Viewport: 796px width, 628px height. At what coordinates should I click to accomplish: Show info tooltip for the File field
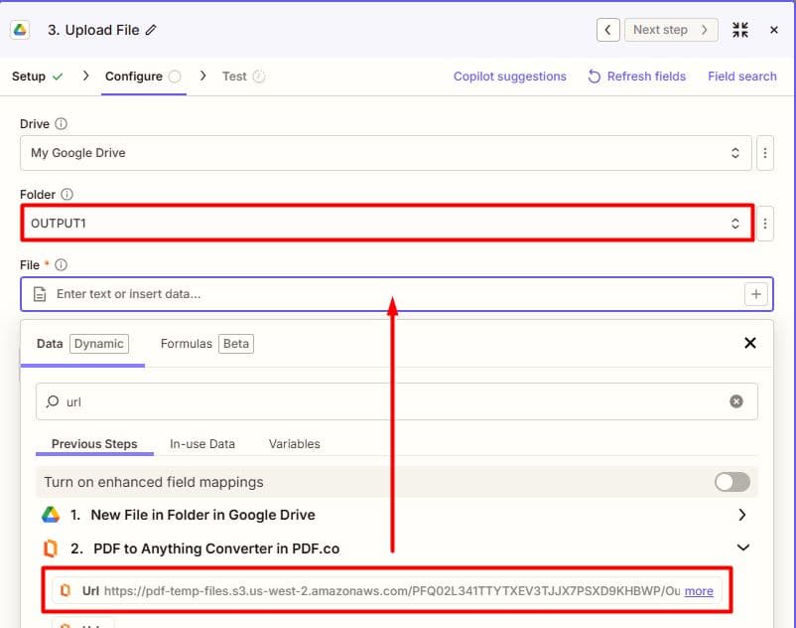point(61,265)
